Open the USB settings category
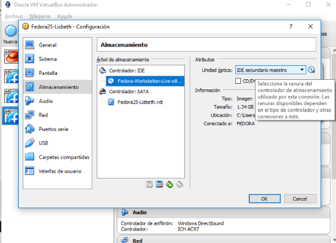This screenshot has height=243, width=336. [x=57, y=143]
